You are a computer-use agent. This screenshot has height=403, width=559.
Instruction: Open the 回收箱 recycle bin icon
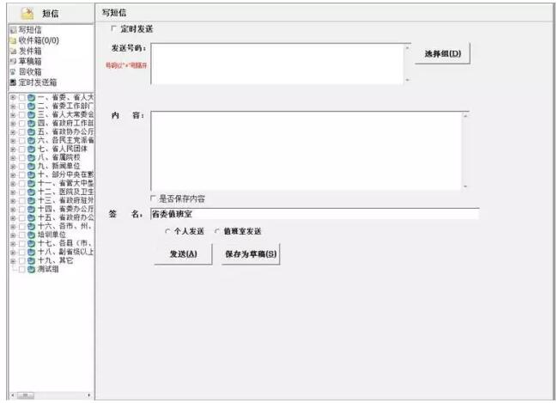coord(12,72)
